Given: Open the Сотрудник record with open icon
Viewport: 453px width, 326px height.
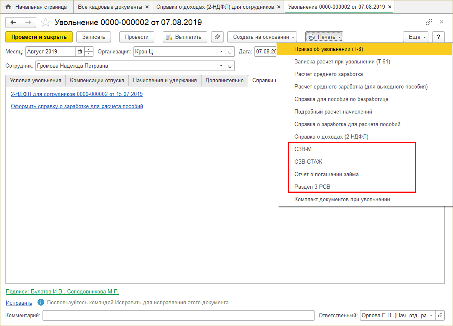Looking at the screenshot, I should (231, 66).
